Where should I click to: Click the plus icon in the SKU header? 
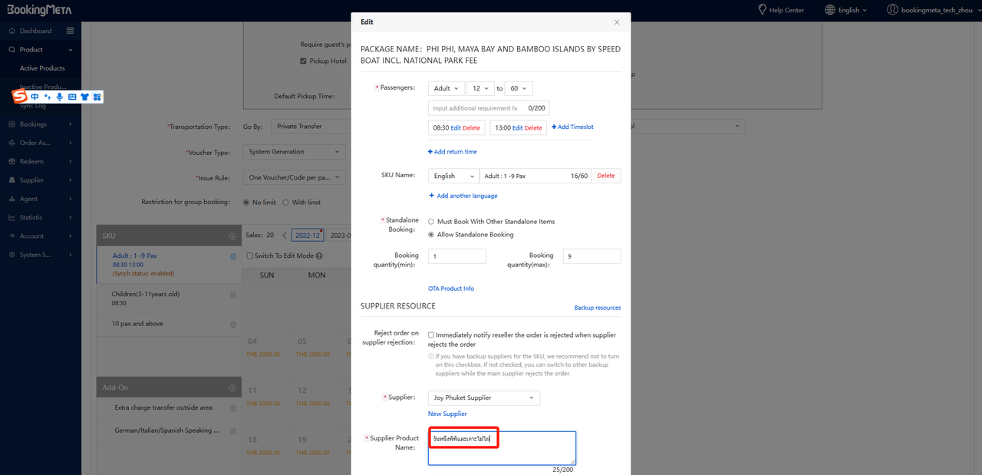(232, 236)
